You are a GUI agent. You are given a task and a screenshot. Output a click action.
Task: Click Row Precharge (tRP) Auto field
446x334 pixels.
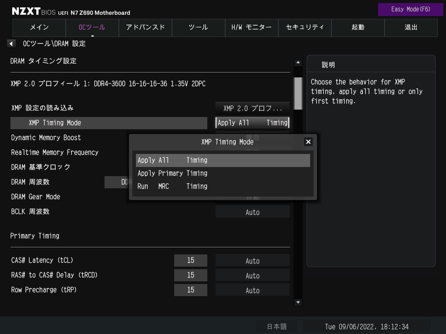click(x=252, y=290)
